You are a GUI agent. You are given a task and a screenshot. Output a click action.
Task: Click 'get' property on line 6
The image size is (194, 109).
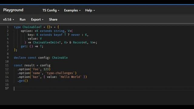tap(23, 46)
